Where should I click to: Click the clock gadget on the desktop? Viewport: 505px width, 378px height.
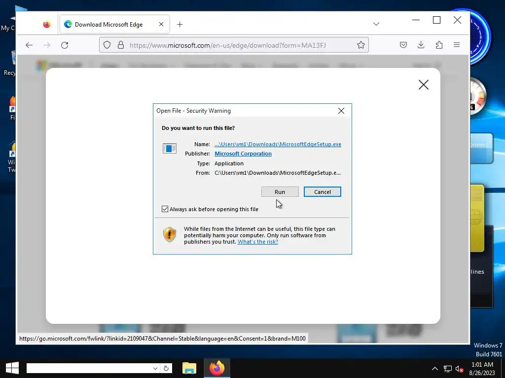pos(479,37)
